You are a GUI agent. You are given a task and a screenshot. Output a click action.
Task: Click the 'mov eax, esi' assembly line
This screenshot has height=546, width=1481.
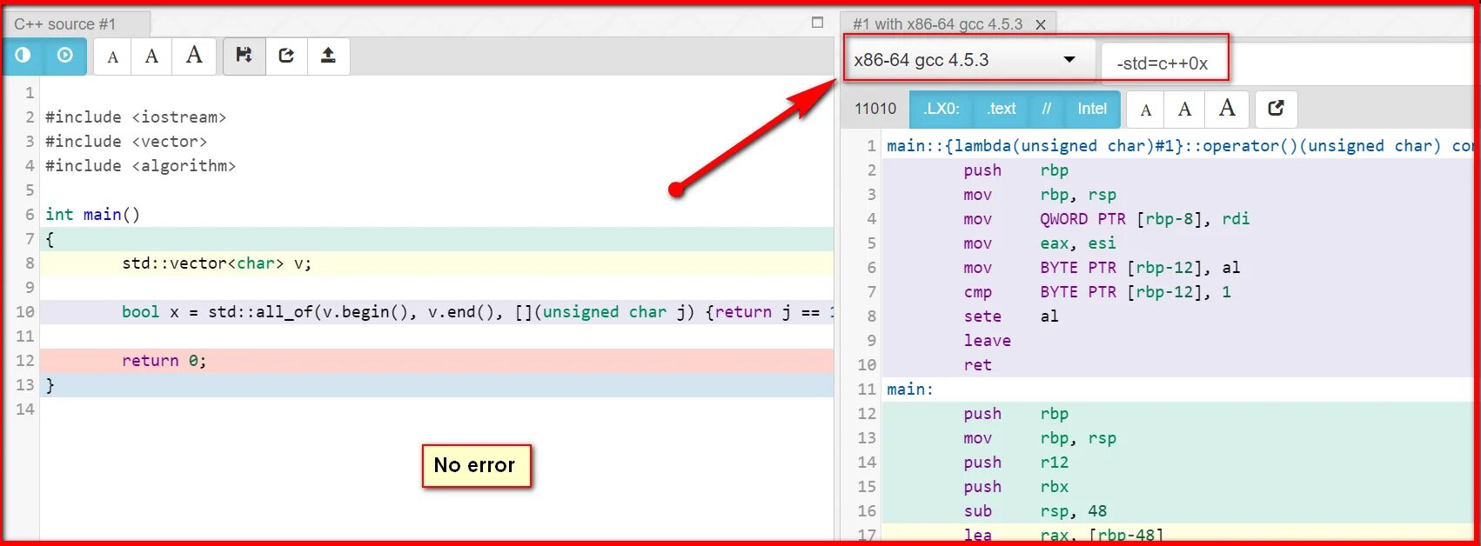1039,243
